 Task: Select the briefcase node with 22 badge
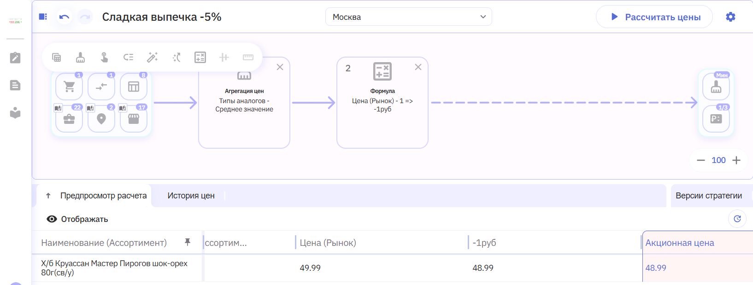(69, 119)
